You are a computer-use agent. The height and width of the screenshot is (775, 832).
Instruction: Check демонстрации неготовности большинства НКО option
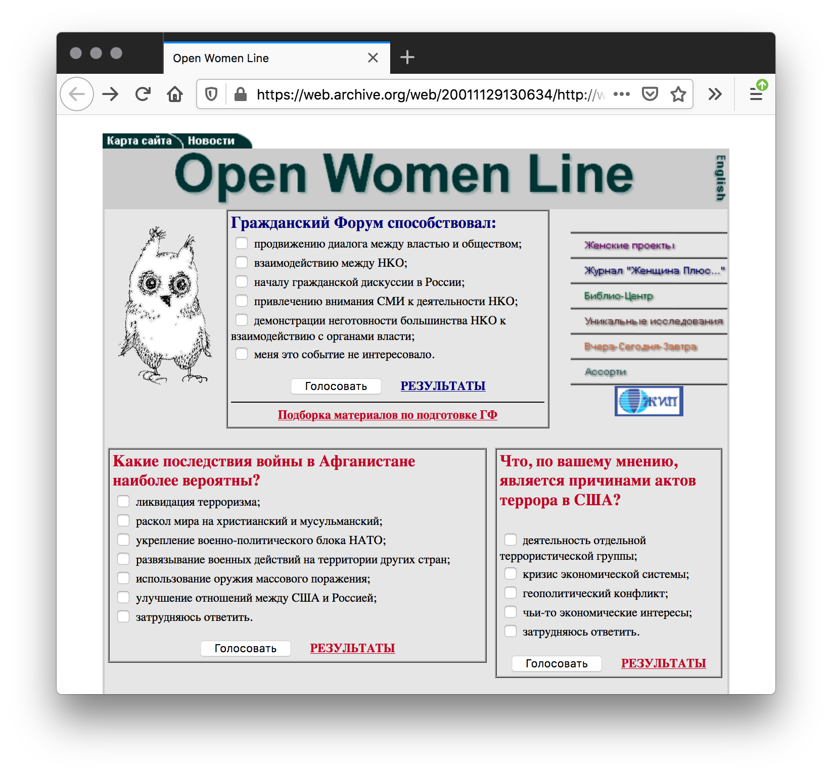(x=242, y=320)
